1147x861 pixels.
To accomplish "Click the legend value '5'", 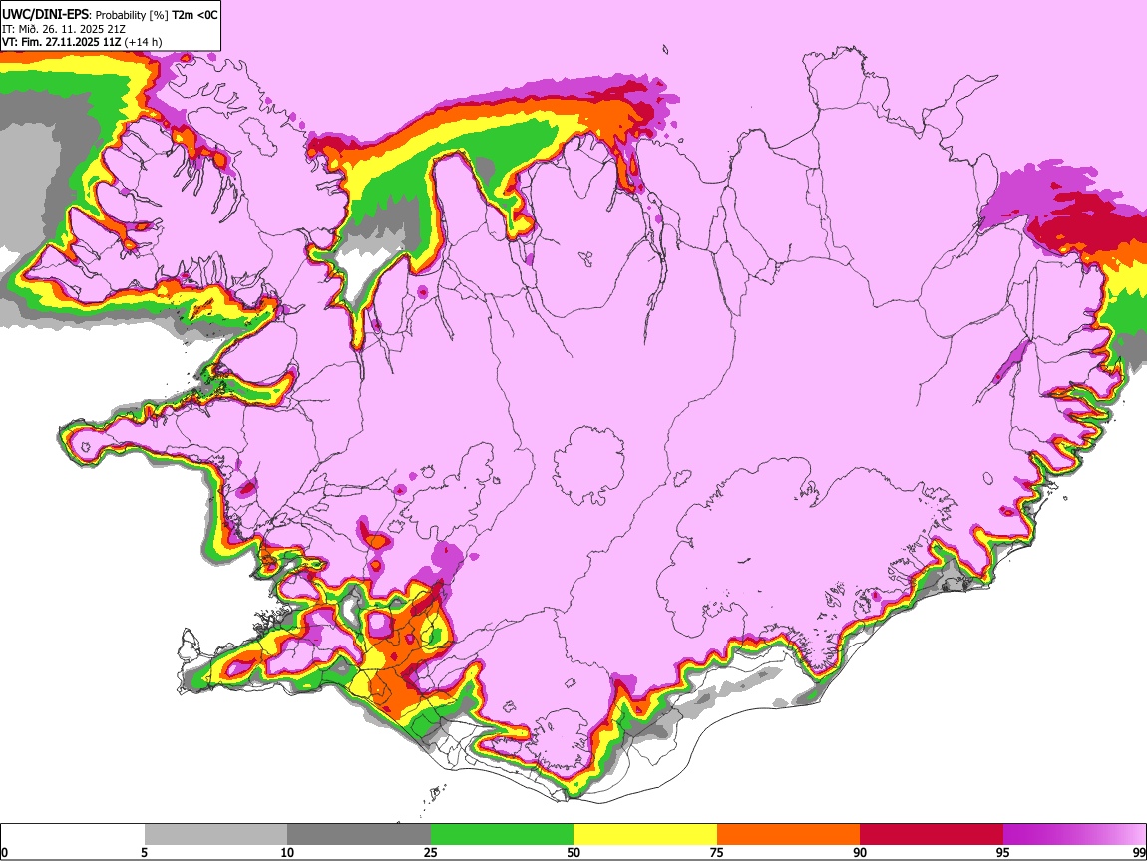I will [x=144, y=852].
